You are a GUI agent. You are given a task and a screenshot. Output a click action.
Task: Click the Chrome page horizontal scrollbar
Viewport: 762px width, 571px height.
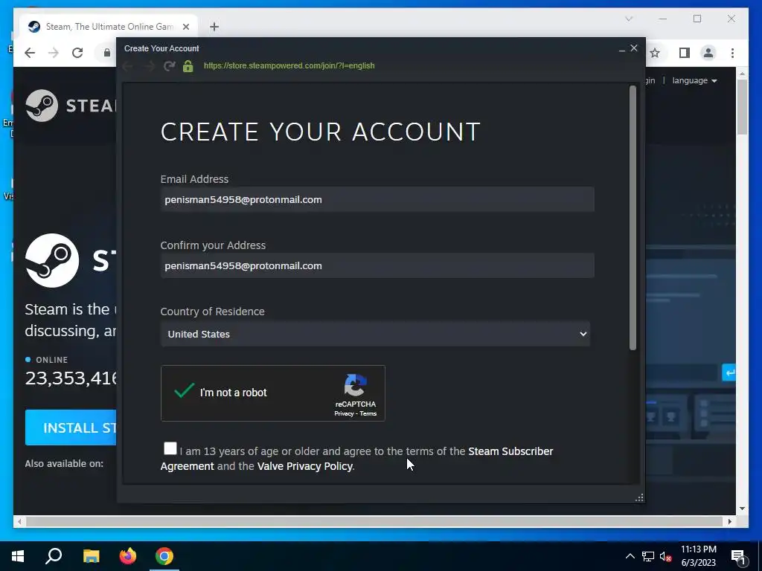click(x=374, y=521)
